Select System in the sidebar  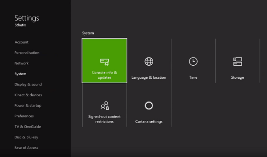pos(20,74)
